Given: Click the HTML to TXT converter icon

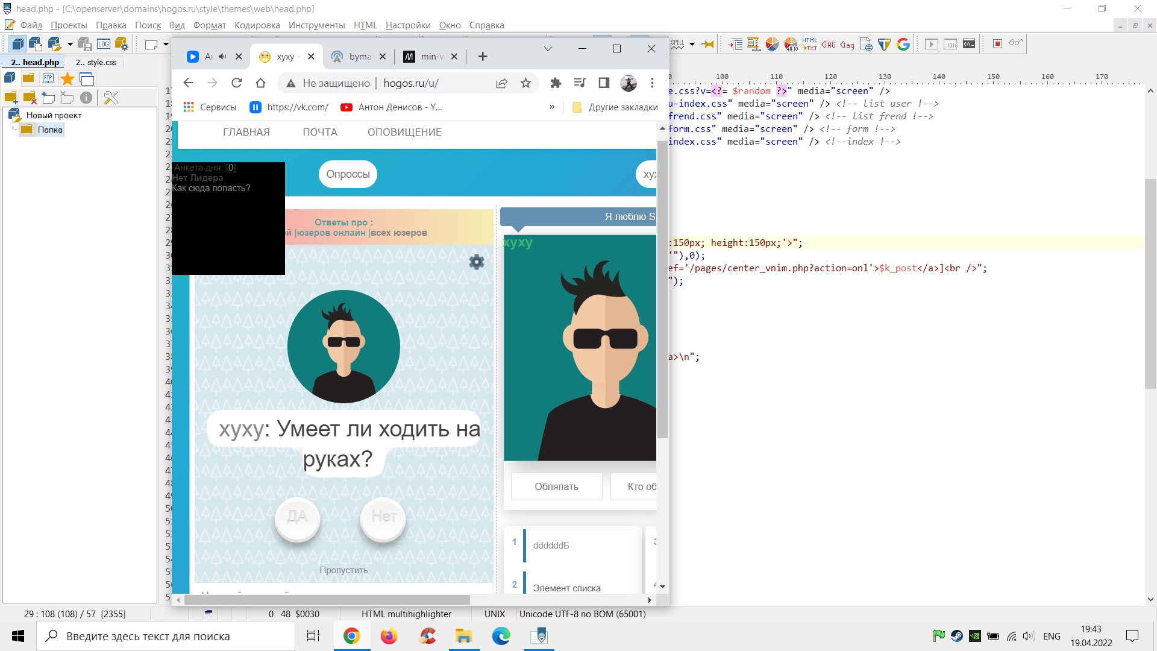Looking at the screenshot, I should click(809, 44).
